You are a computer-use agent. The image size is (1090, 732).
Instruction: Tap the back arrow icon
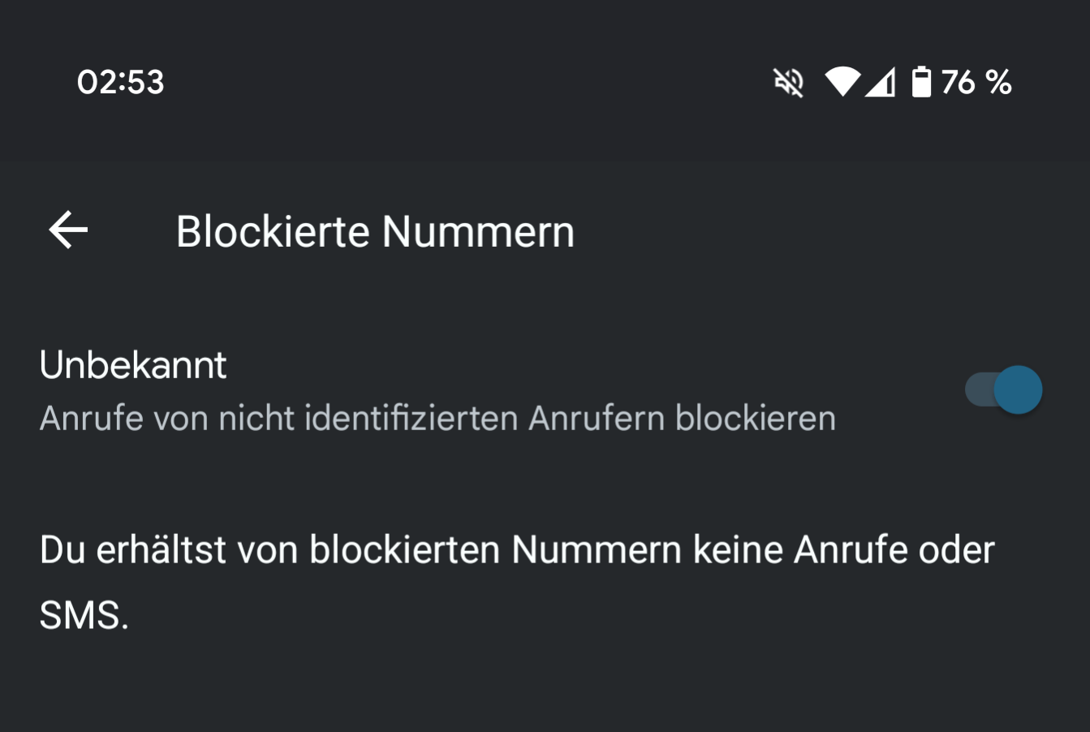click(x=68, y=230)
